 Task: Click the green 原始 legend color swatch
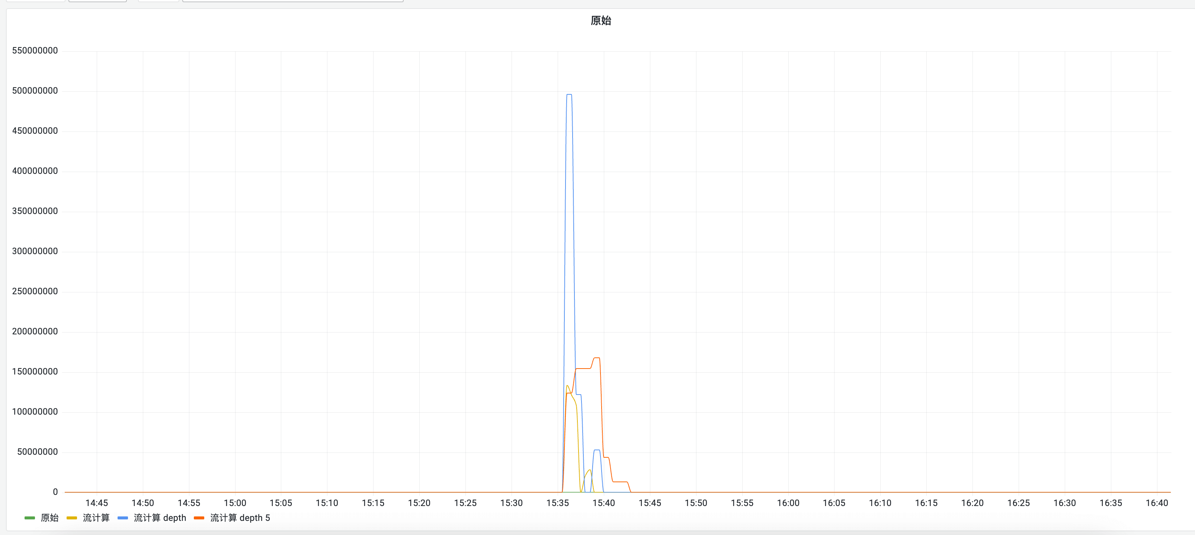coord(30,518)
